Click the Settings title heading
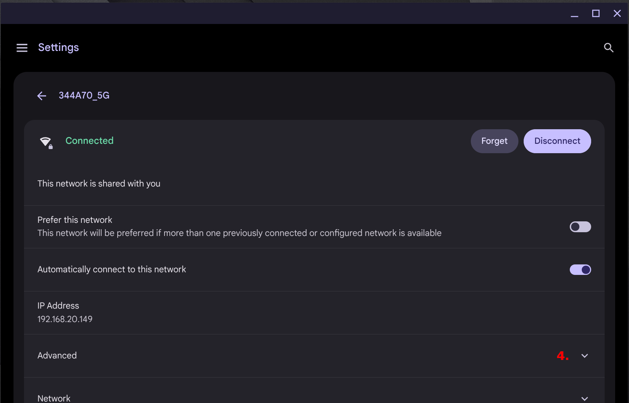 click(58, 48)
